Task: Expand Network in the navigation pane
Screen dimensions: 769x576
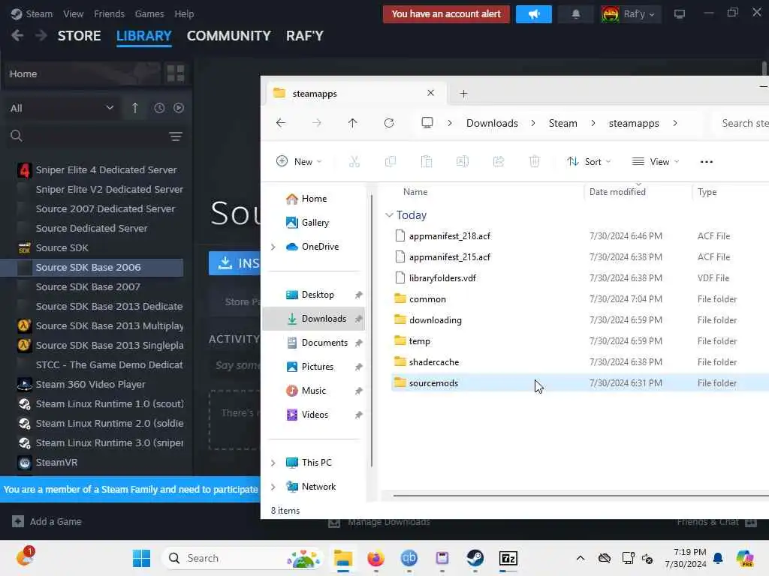Action: pos(273,487)
